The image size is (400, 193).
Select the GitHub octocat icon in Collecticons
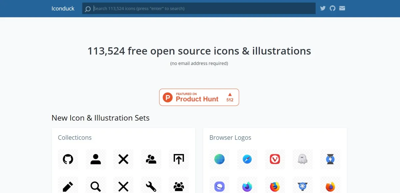tap(68, 159)
